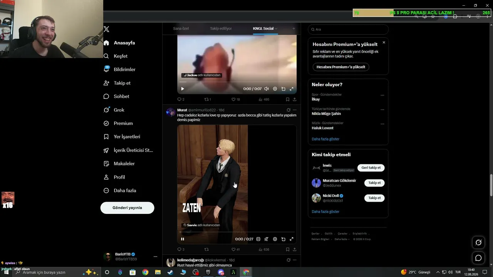Click the Makaleler icon
Image resolution: width=493 pixels, height=277 pixels.
click(106, 164)
